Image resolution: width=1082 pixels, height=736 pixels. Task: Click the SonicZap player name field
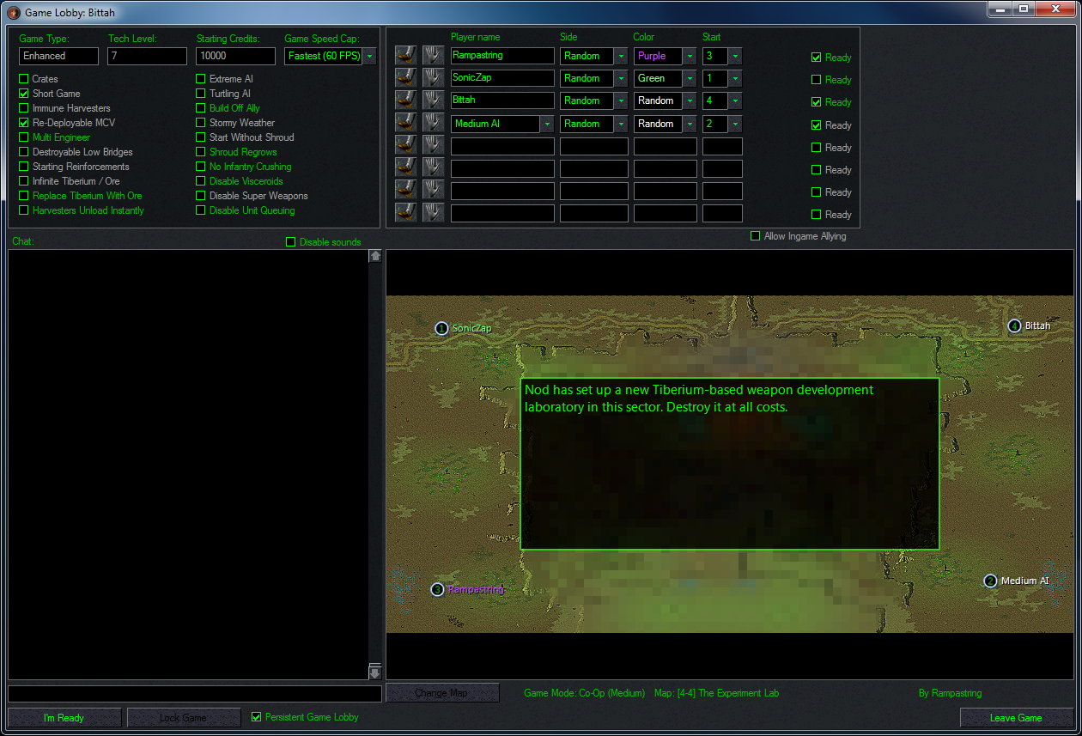click(x=502, y=78)
